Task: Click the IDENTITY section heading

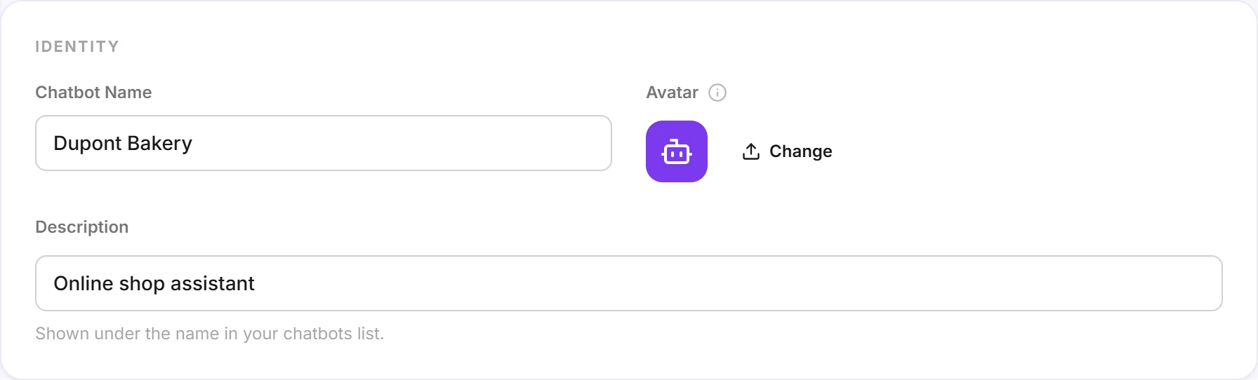Action: [77, 46]
